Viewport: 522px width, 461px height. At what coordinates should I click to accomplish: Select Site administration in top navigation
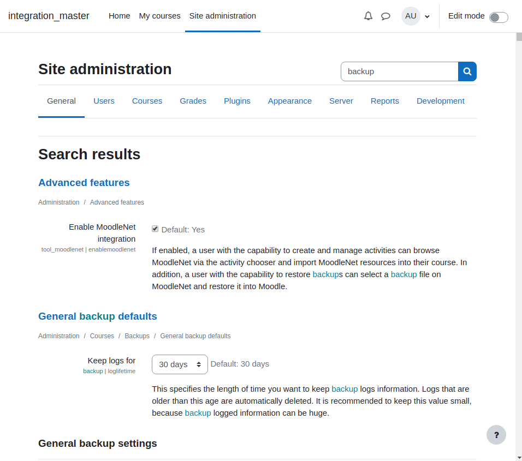pyautogui.click(x=222, y=16)
